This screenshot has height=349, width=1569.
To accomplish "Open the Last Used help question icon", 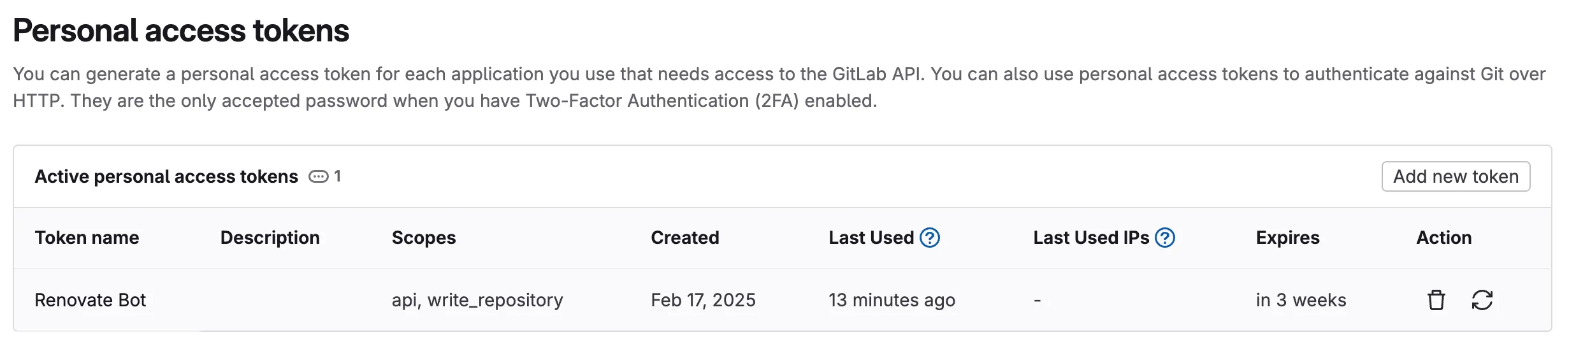I will (x=930, y=238).
